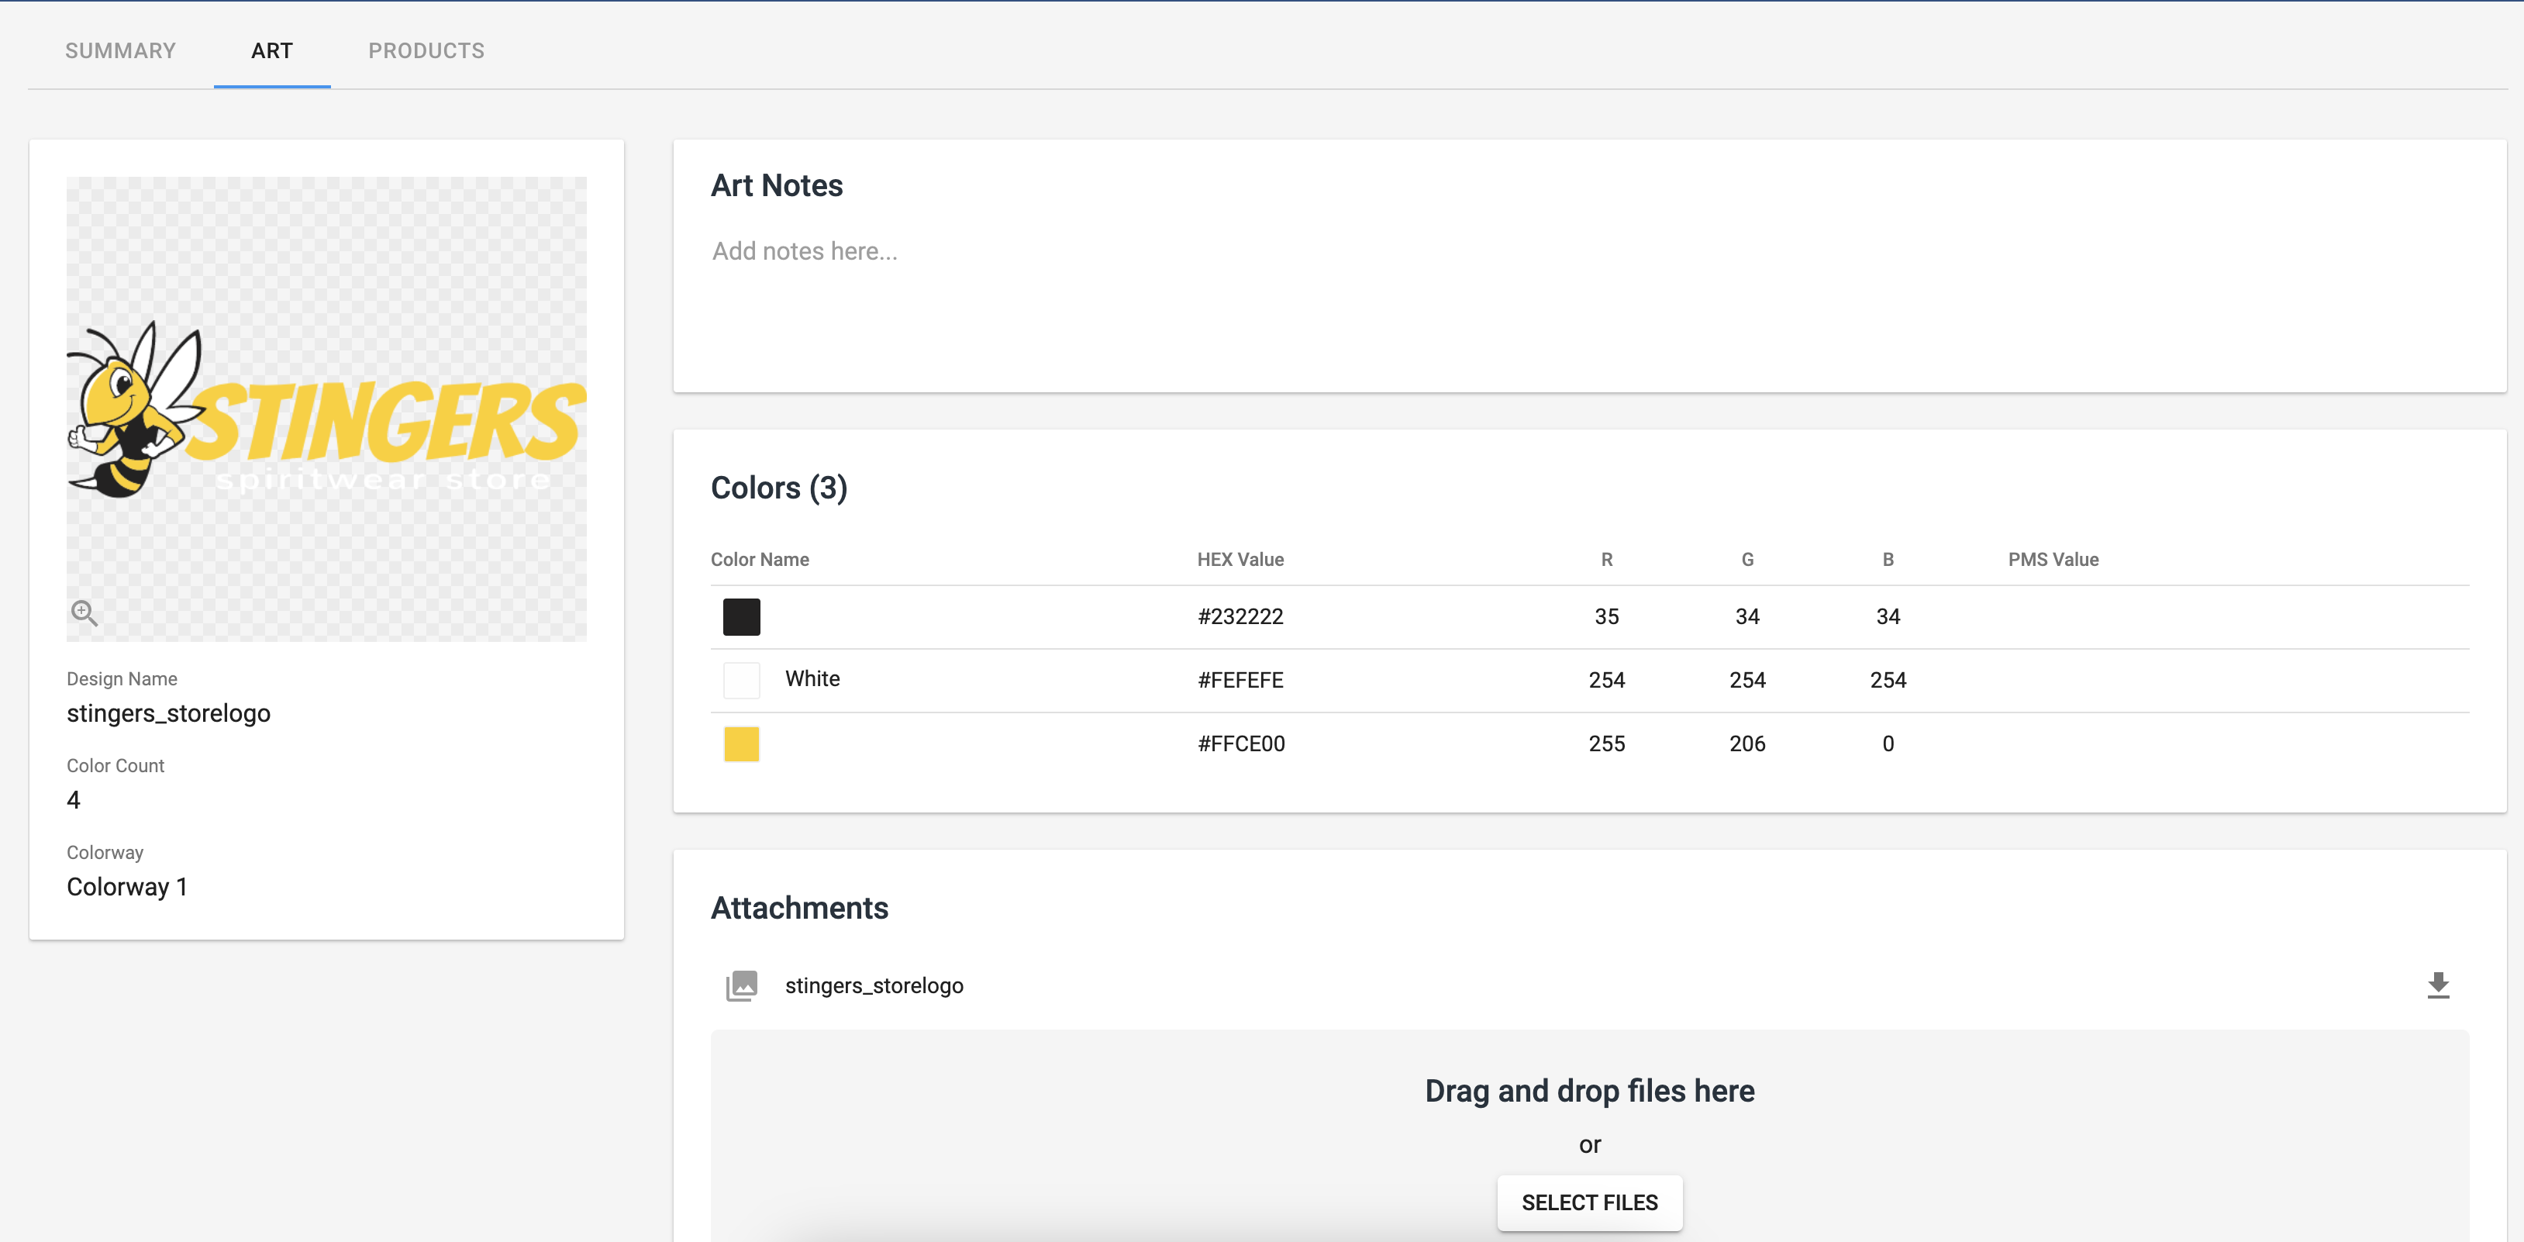The image size is (2524, 1242).
Task: Click the Color Name column header
Action: (x=760, y=560)
